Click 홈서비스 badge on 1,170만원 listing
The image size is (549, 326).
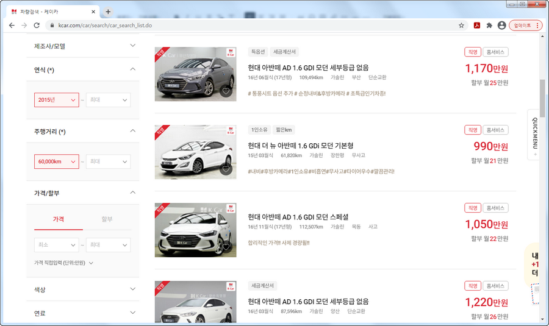tap(495, 52)
